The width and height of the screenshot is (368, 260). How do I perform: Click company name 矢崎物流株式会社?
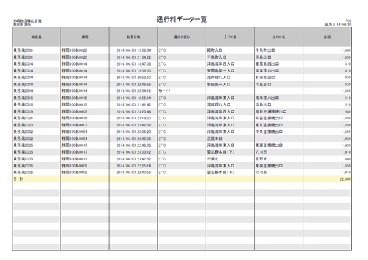(x=27, y=21)
